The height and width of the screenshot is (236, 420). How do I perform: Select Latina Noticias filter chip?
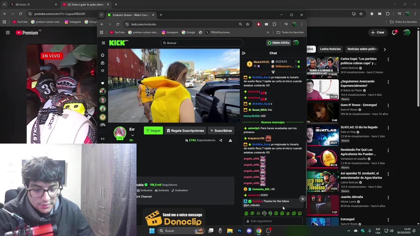[330, 49]
